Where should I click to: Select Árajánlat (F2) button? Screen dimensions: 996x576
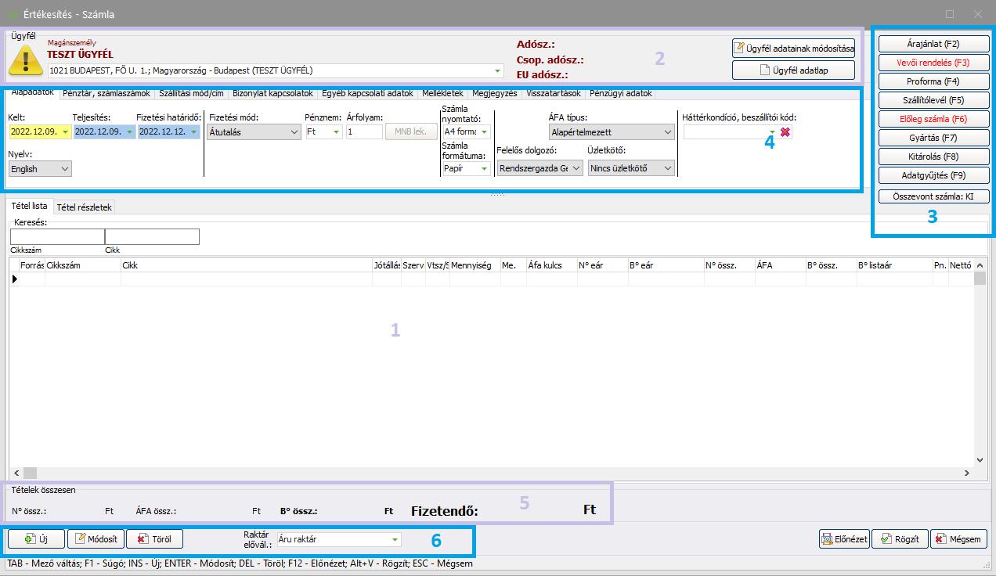(x=933, y=44)
